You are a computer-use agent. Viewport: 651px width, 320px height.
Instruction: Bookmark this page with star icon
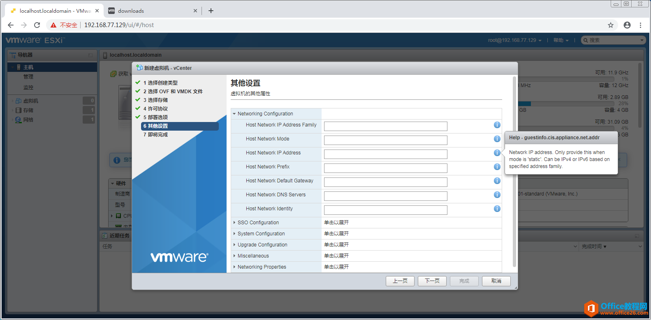[611, 25]
